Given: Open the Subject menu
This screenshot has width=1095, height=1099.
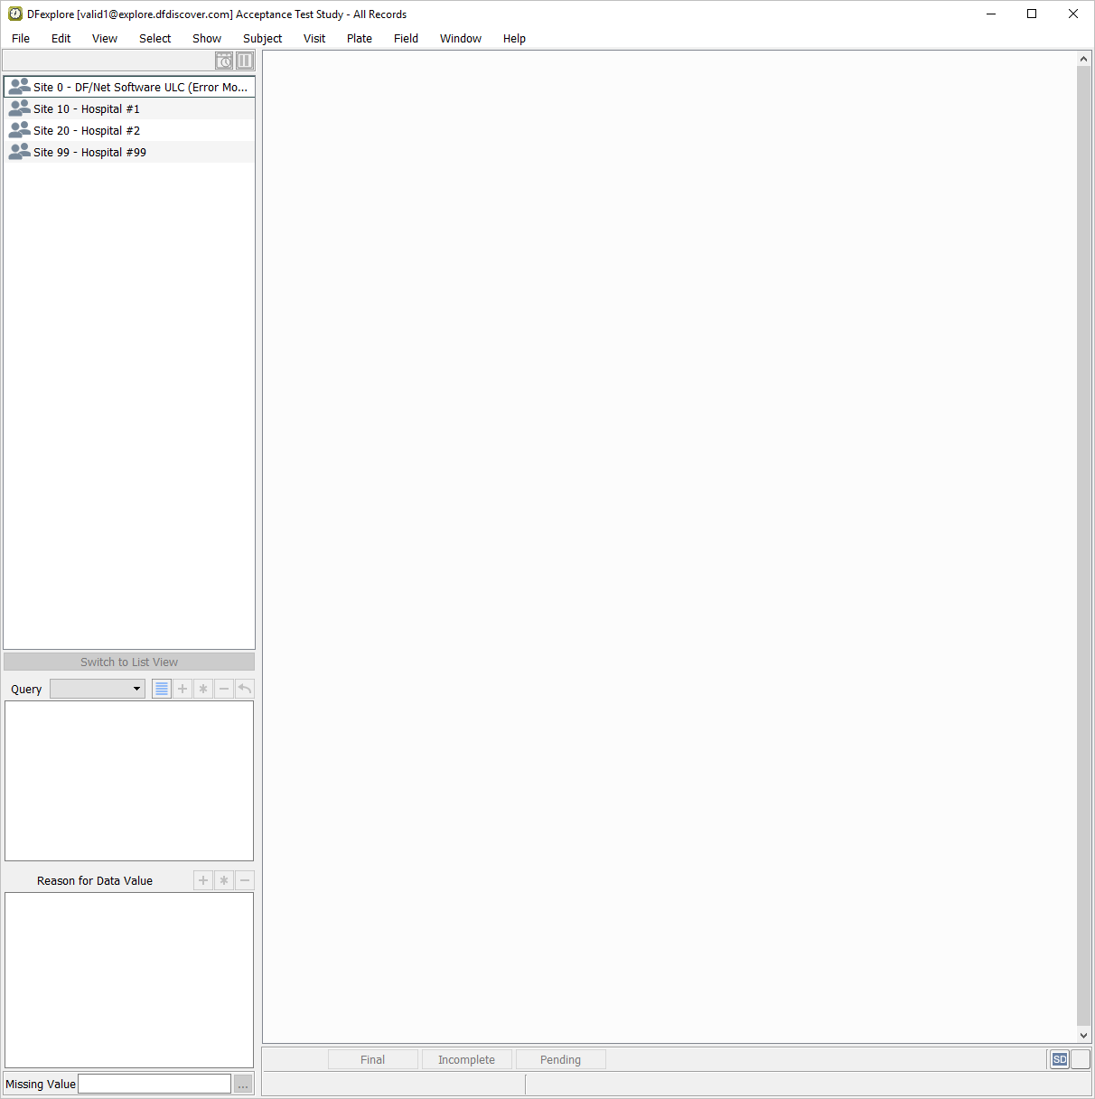Looking at the screenshot, I should pyautogui.click(x=262, y=39).
